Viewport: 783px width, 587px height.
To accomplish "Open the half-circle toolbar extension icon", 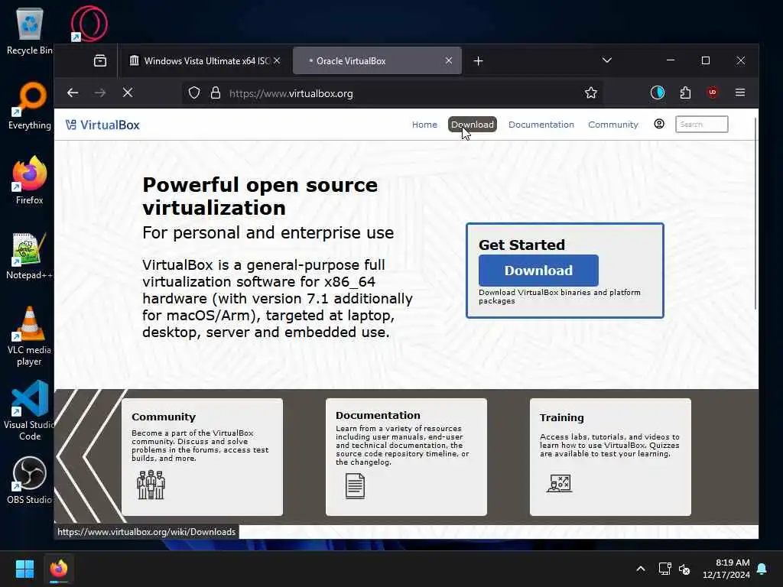I will (x=657, y=92).
